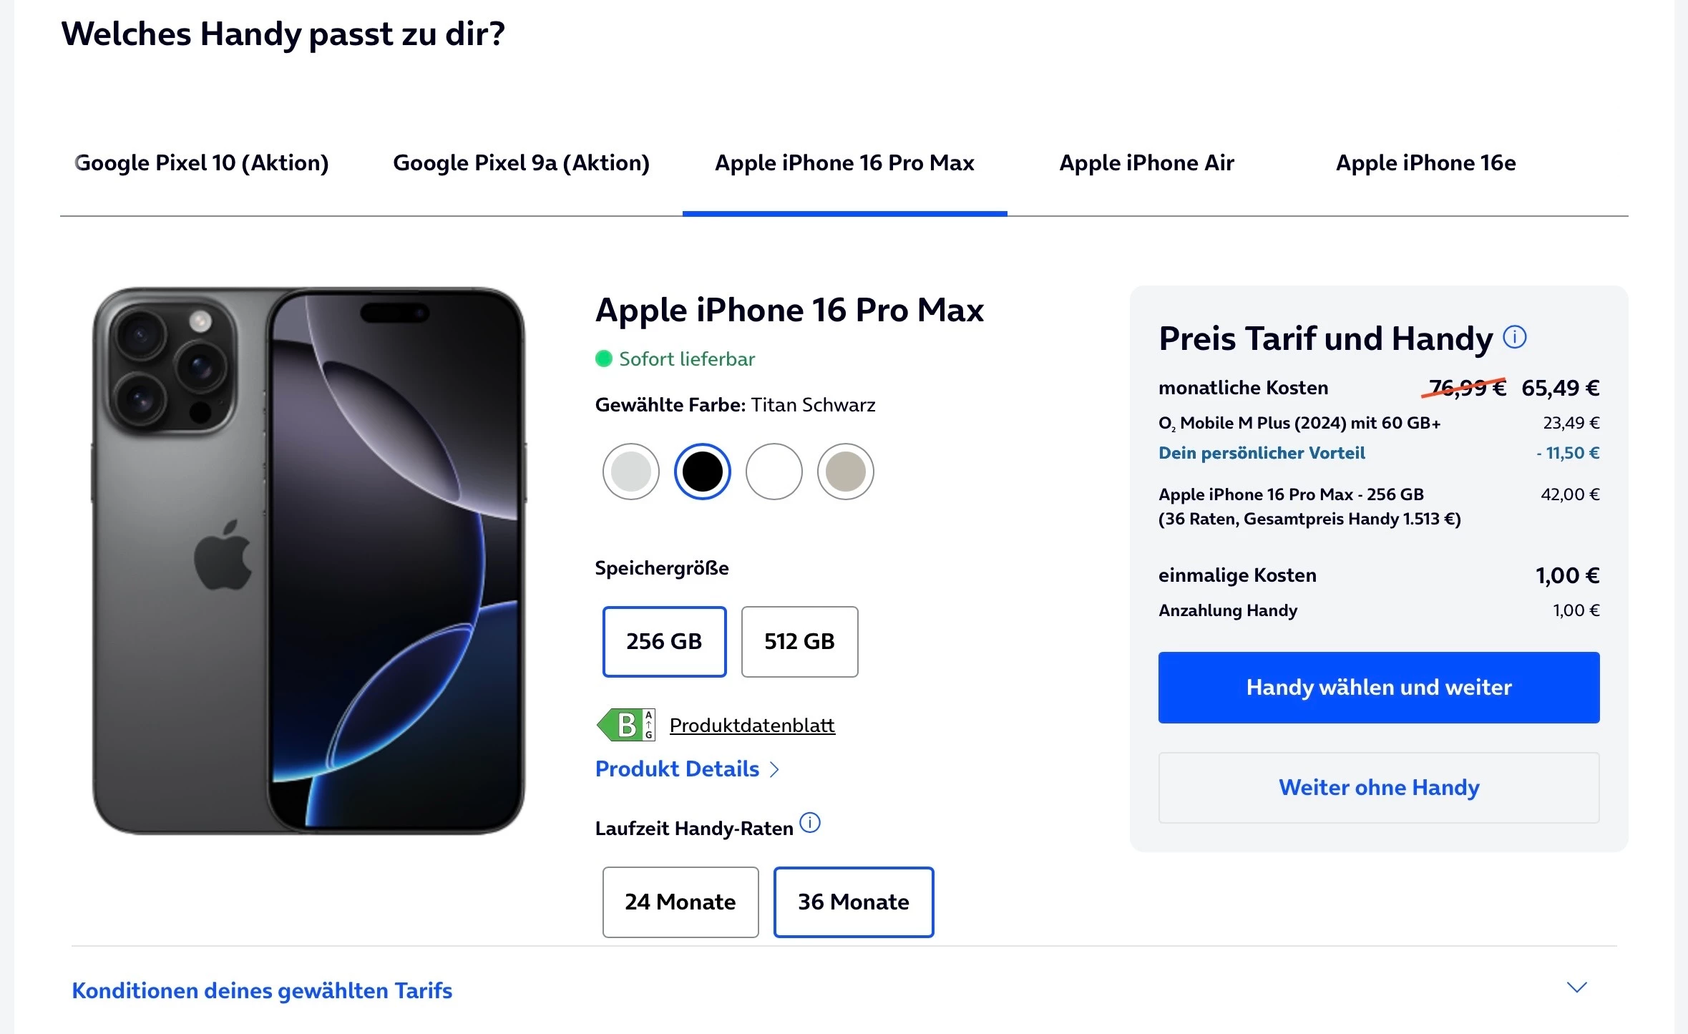Screen dimensions: 1688x1034
Task: Click the iPhone 16 Pro Max product image
Action: coord(308,560)
